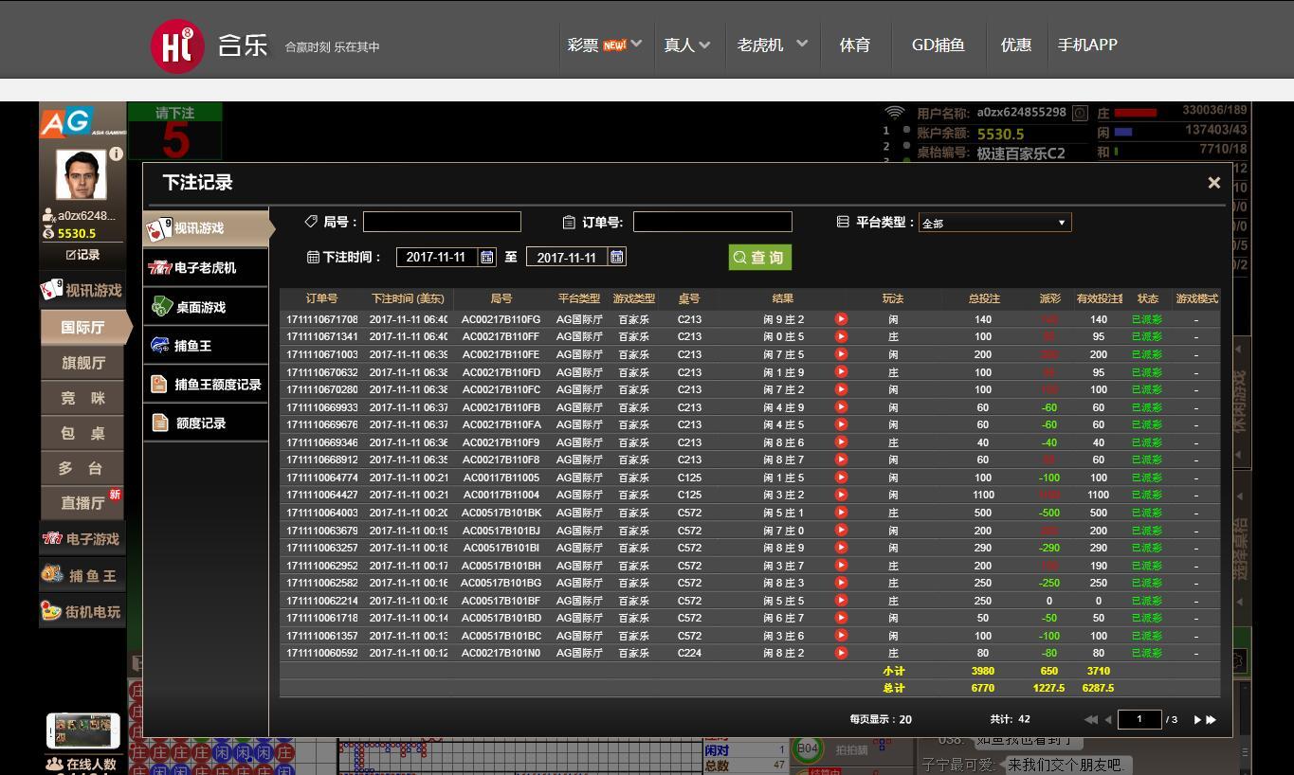The height and width of the screenshot is (775, 1294).
Task: Click the start date field
Action: [x=437, y=257]
